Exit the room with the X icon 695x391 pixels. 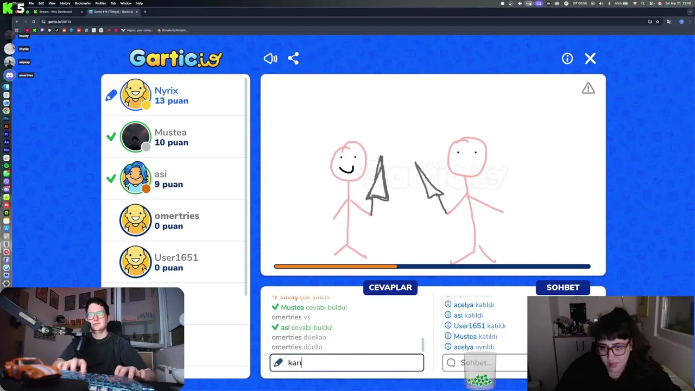click(590, 59)
